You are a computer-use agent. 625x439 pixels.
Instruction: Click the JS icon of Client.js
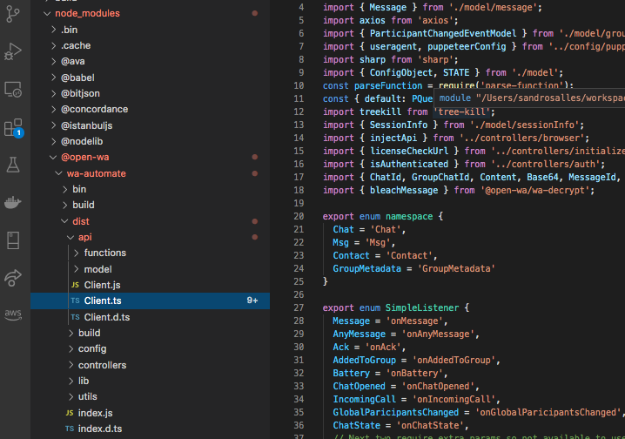tap(76, 285)
